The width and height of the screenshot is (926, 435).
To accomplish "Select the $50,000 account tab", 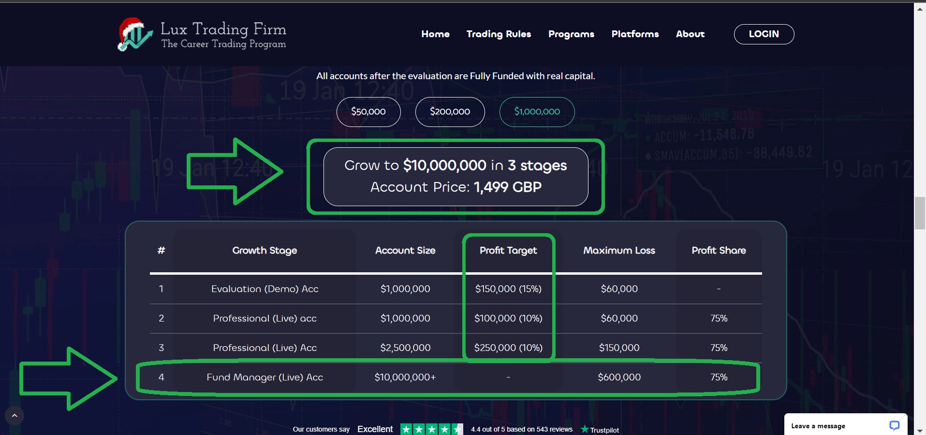I will tap(368, 112).
